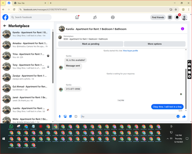Image resolution: width=192 pixels, height=154 pixels.
Task: Open Zaraiya conversation in the list
Action: (26, 77)
